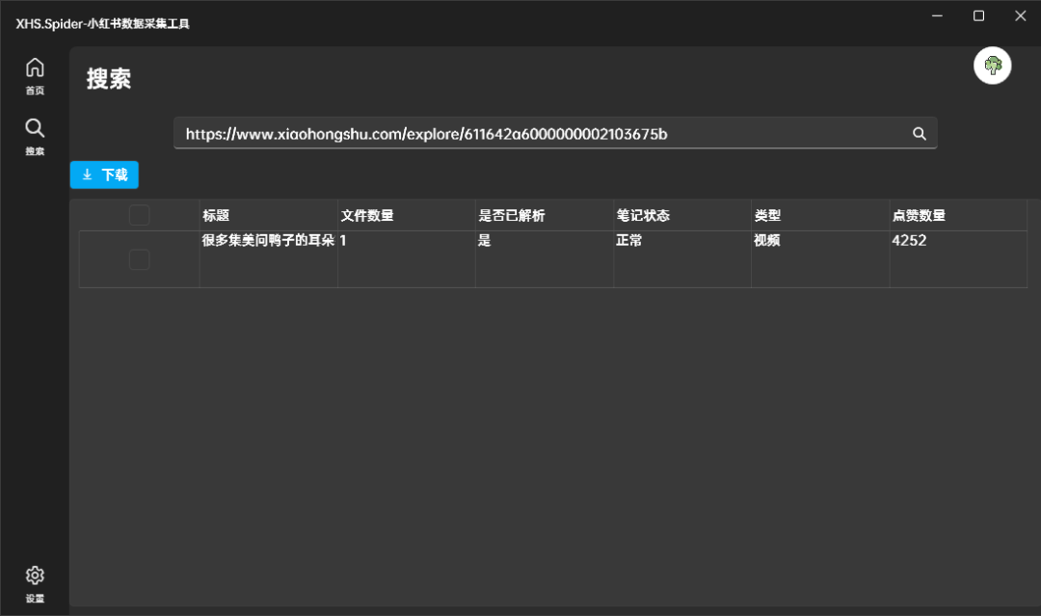Select the likes cell 4252
Image resolution: width=1041 pixels, height=616 pixels.
point(959,259)
